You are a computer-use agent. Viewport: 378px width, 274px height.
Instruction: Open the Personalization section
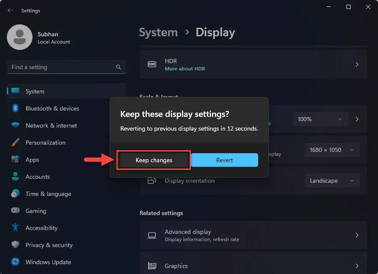click(x=67, y=143)
